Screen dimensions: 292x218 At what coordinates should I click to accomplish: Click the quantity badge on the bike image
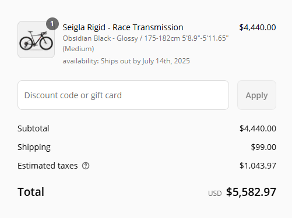[x=52, y=24]
